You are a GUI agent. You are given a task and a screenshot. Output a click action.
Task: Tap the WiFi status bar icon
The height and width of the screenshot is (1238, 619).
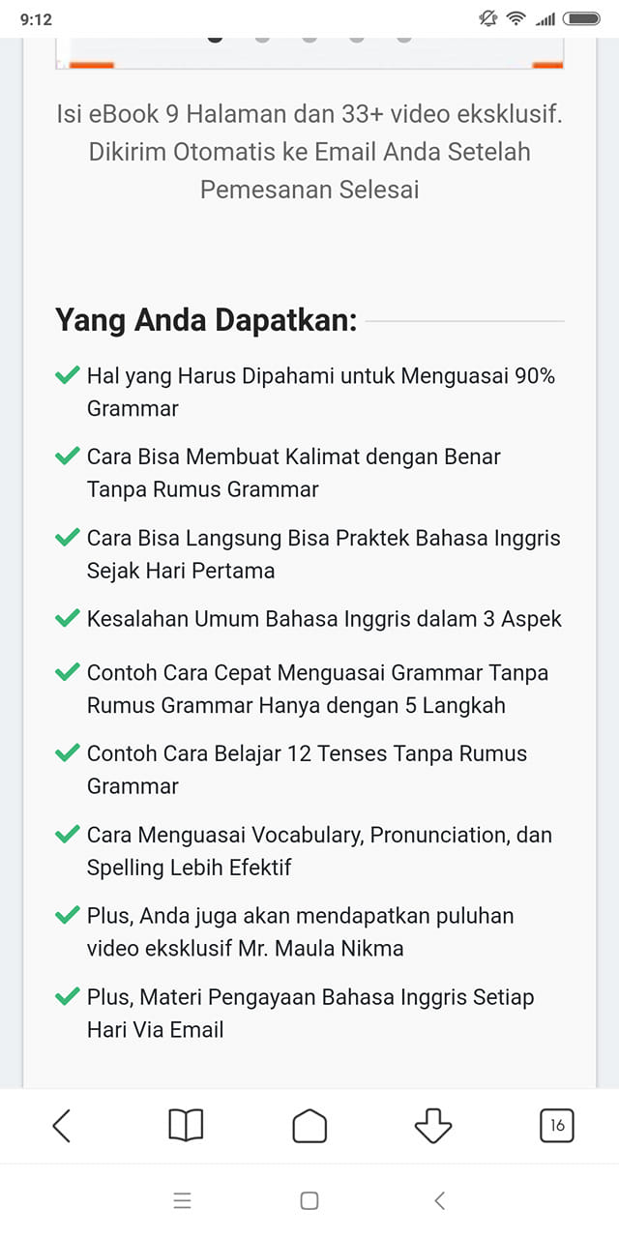click(x=516, y=18)
